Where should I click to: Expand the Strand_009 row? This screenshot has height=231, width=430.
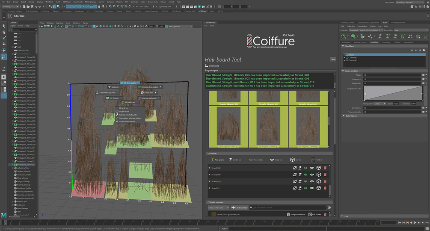click(210, 175)
